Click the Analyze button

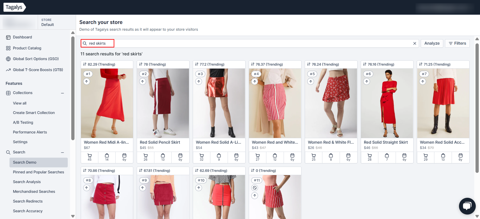pyautogui.click(x=432, y=43)
